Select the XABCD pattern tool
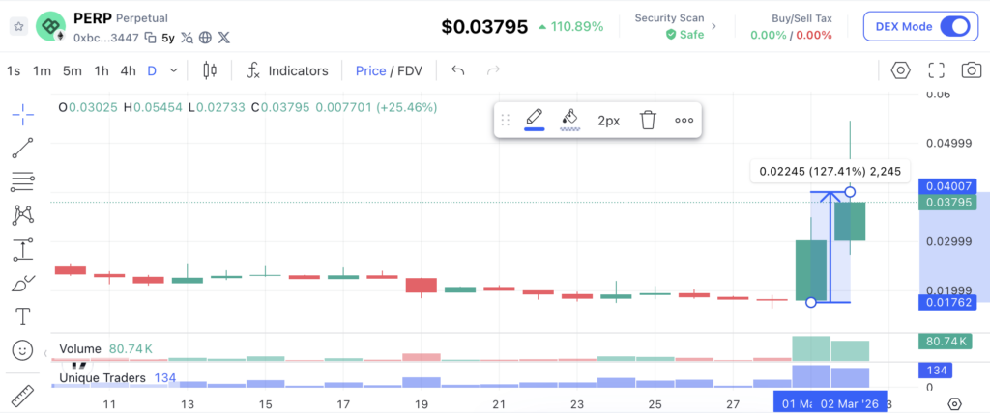 coord(23,215)
